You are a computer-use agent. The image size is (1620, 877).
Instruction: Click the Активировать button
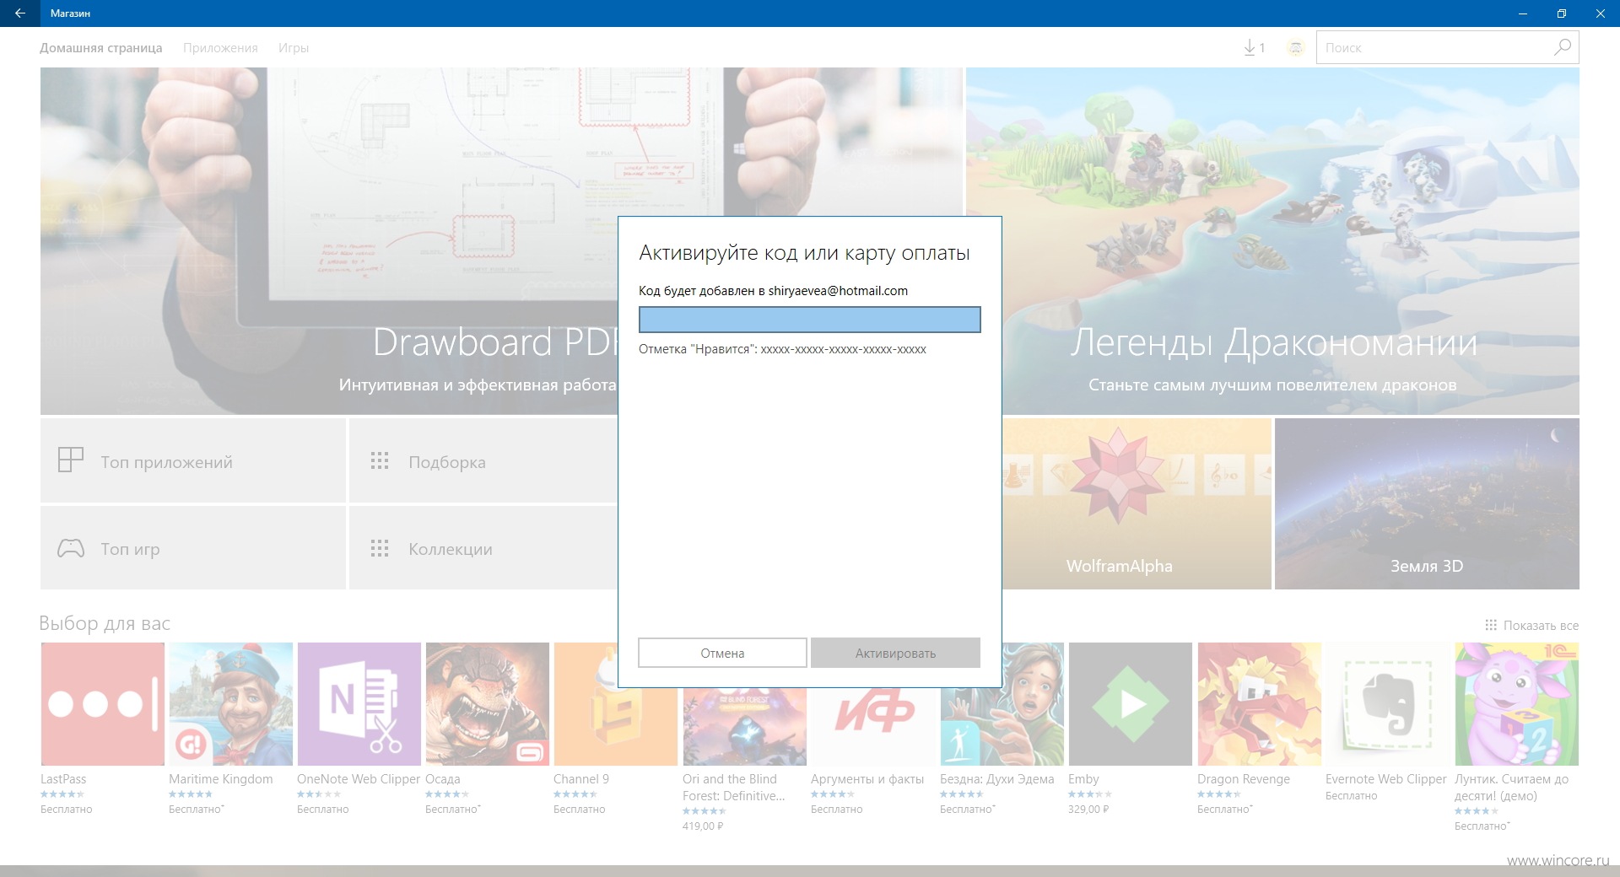coord(895,653)
